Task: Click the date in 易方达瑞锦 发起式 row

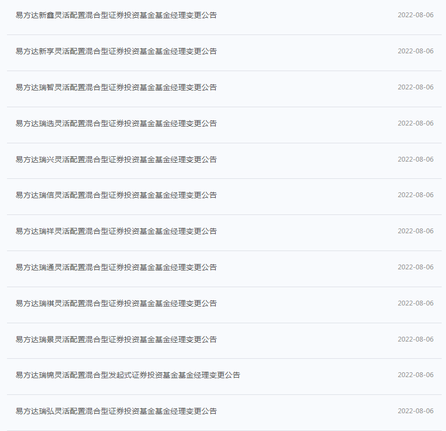Action: (415, 375)
